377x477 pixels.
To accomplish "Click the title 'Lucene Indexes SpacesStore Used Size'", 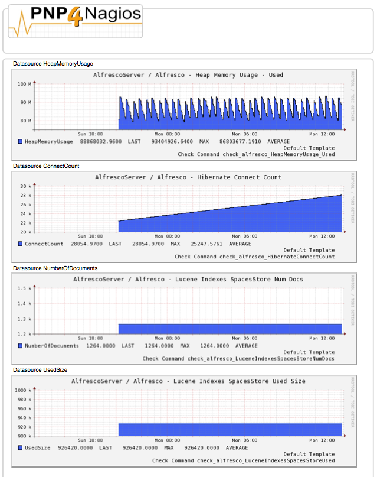I will pyautogui.click(x=240, y=381).
